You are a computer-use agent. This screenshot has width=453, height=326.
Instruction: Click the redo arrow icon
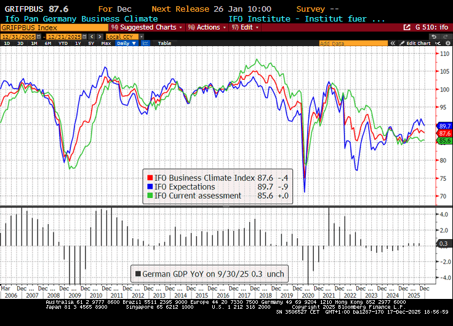446,36
